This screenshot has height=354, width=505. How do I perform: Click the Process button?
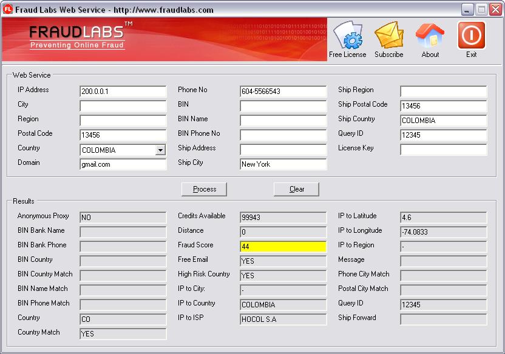204,189
